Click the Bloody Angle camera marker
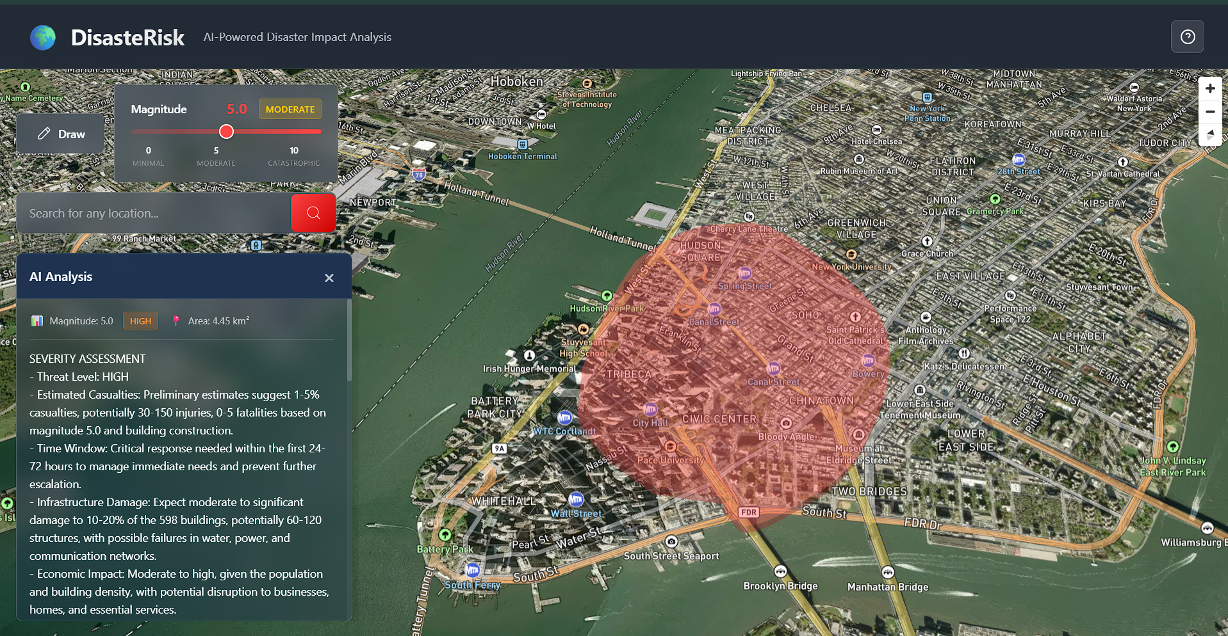1228x636 pixels. [x=786, y=423]
